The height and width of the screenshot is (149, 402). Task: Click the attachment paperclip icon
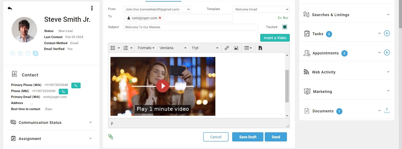click(111, 137)
